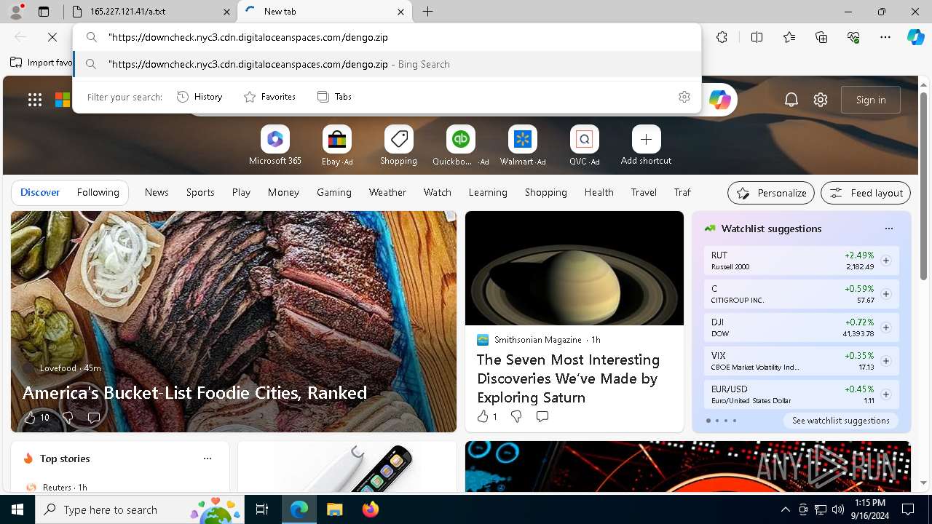Filter search by Favorites
Screen dimensions: 932x524
tap(269, 97)
